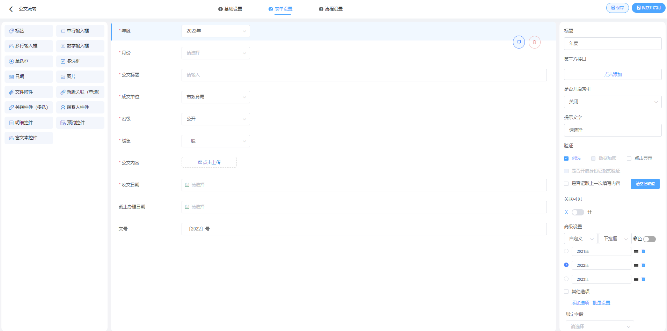Click the 提示文字 input field
This screenshot has height=331, width=667.
pos(613,130)
